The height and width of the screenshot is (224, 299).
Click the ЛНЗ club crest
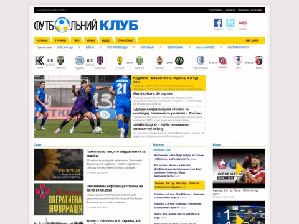[x=239, y=60]
